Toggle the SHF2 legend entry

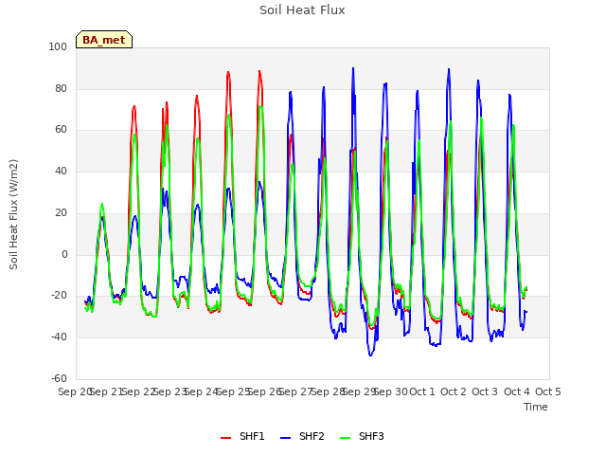click(x=302, y=436)
